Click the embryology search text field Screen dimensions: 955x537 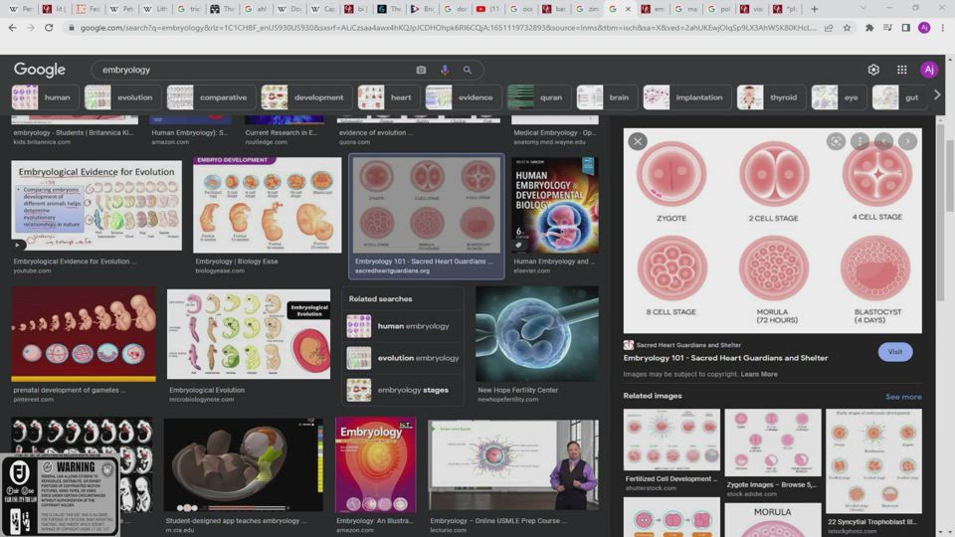click(249, 70)
